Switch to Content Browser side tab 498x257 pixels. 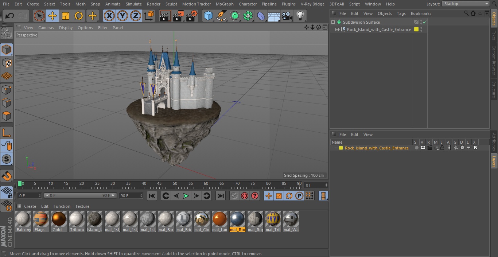point(494,60)
